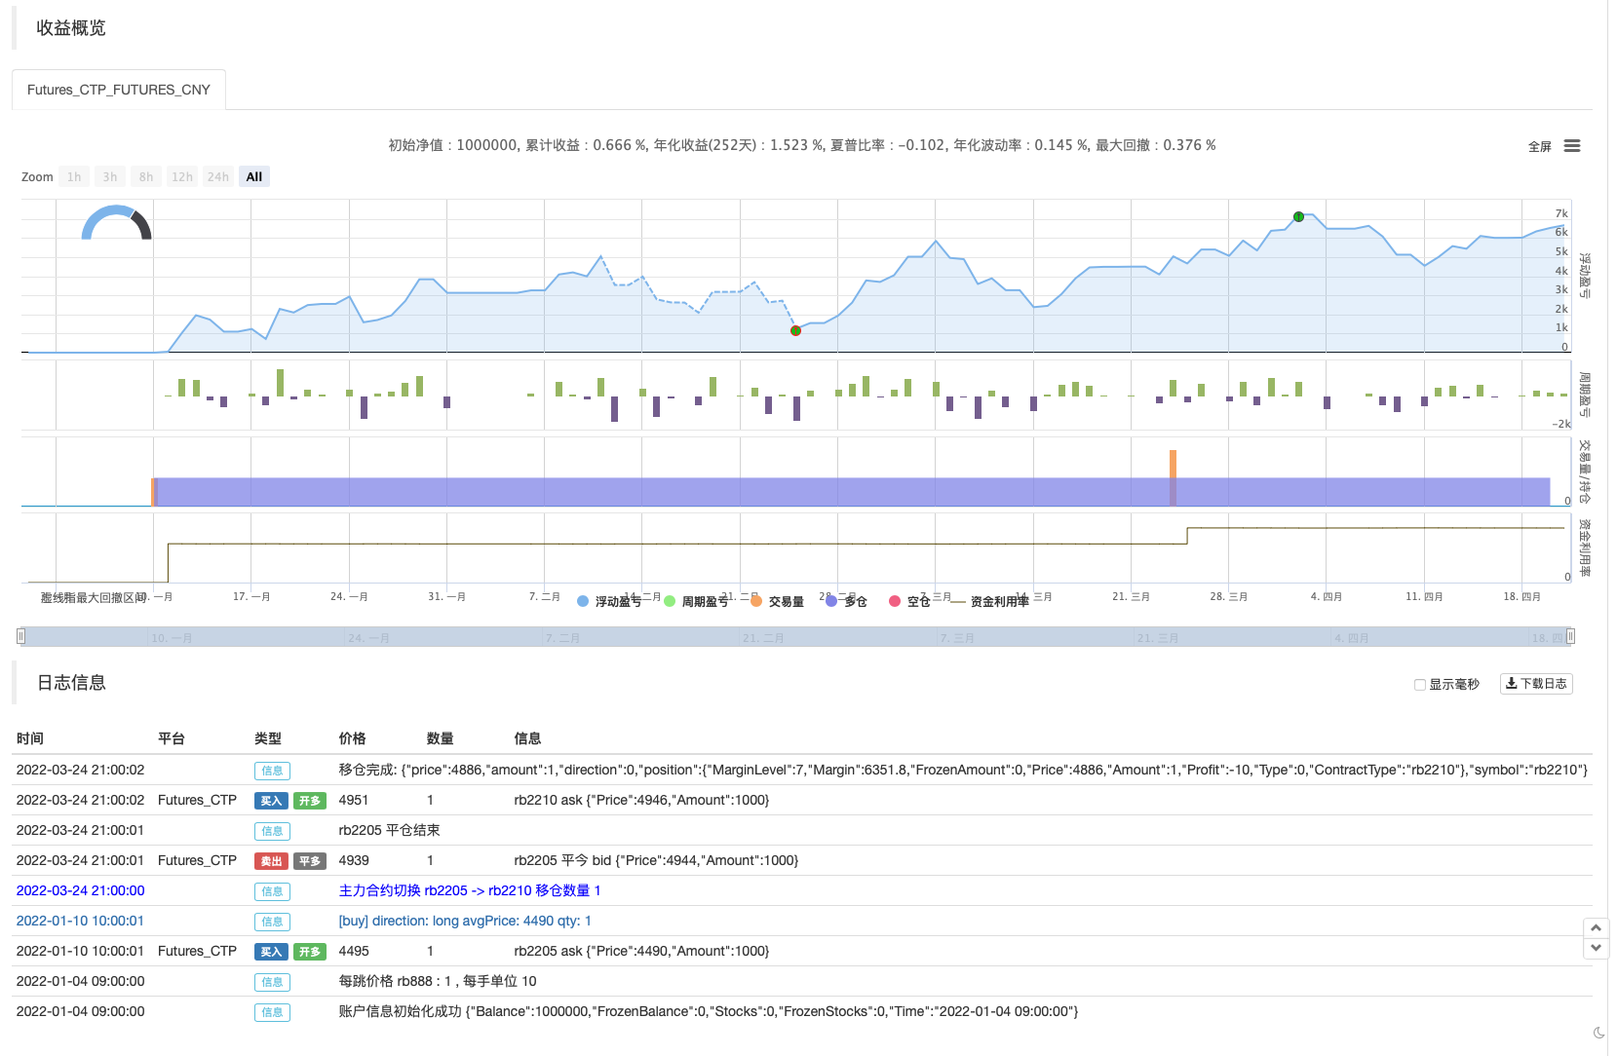This screenshot has width=1617, height=1056.
Task: Click the orange volume bar near 21. 三月
Action: coord(1174,477)
